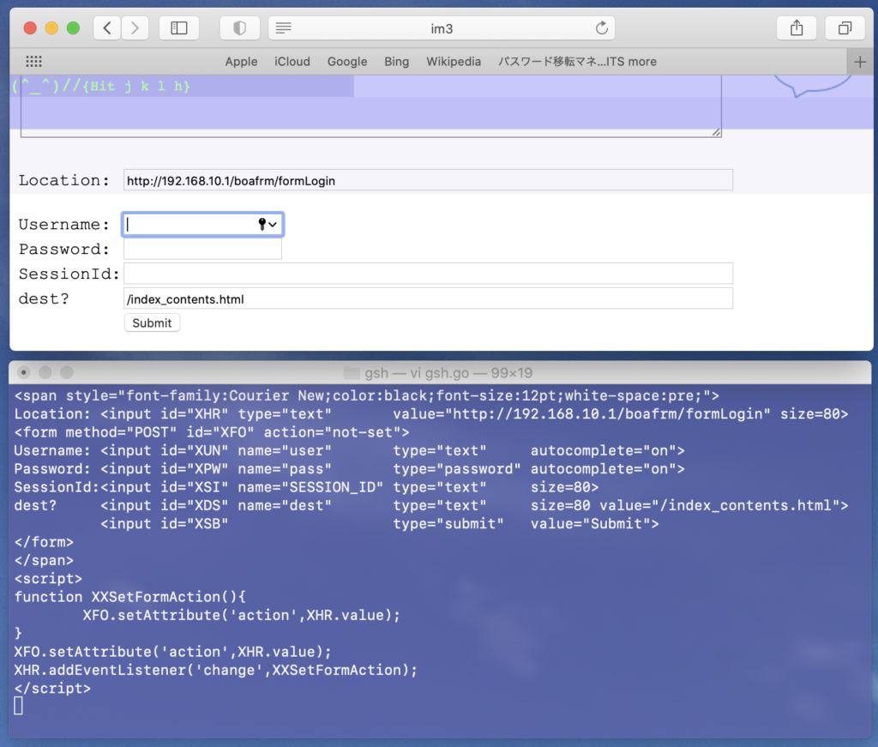Click Safari's forward navigation arrow
Viewport: 878px width, 747px height.
[135, 28]
